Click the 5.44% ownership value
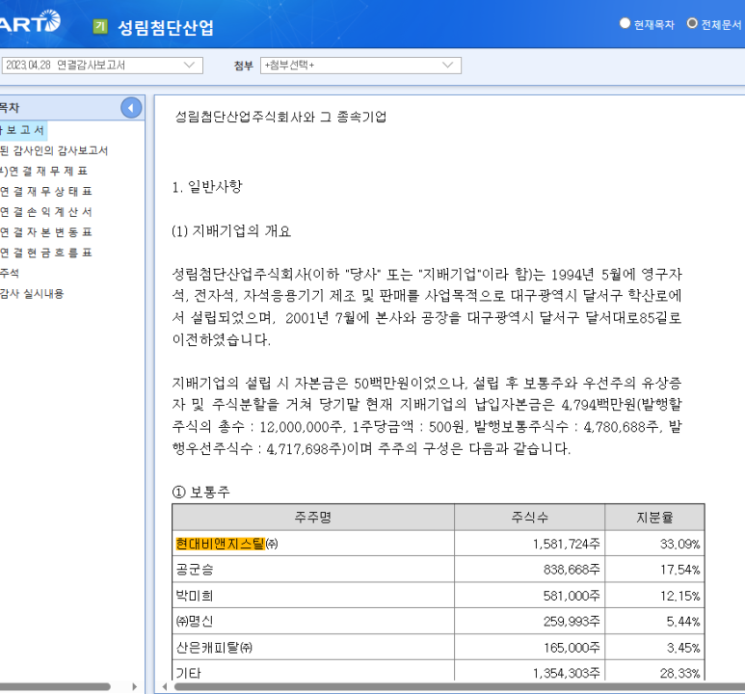Image resolution: width=745 pixels, height=694 pixels. [x=683, y=622]
